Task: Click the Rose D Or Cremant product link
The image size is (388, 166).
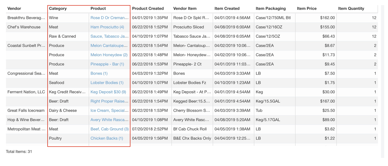Action: (109, 18)
